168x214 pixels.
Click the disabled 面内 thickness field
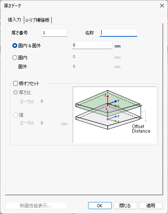92,57
